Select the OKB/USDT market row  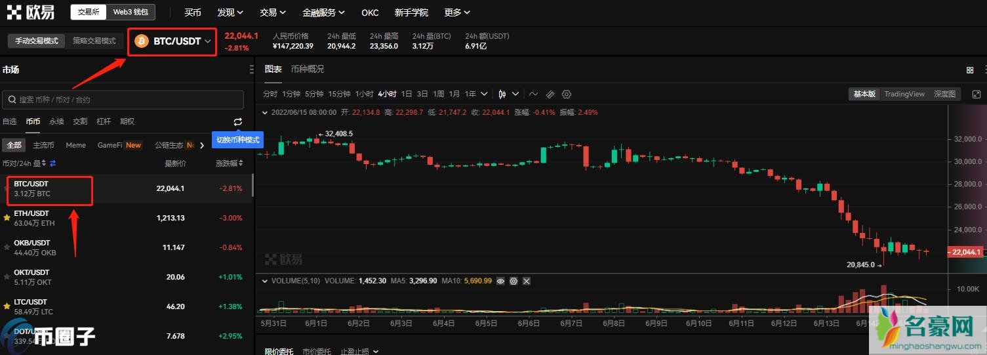click(125, 247)
